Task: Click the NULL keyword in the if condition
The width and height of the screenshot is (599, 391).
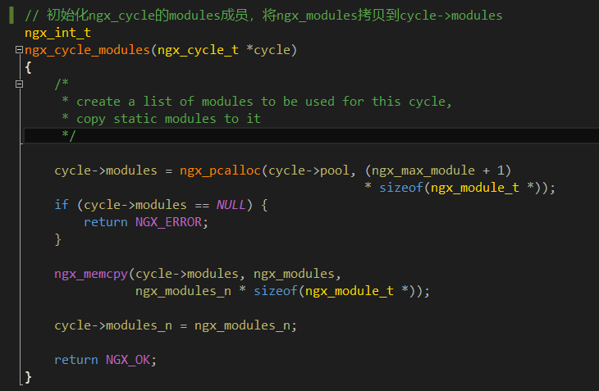Action: pos(231,205)
